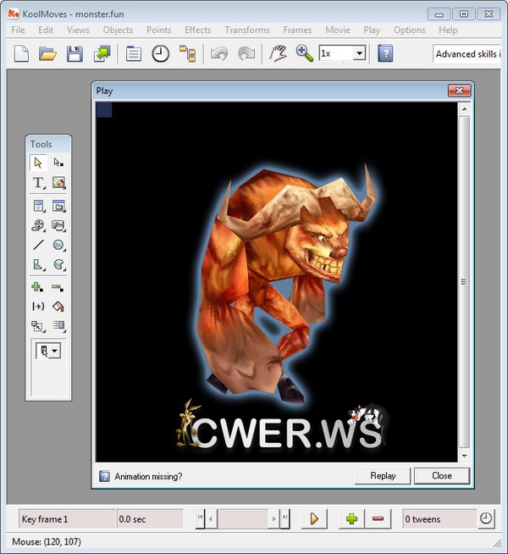Select the blue square in preview corner

(x=104, y=110)
